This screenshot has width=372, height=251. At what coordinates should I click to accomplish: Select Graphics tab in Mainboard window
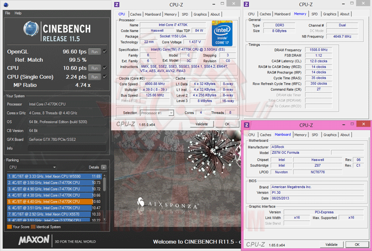pos(330,135)
